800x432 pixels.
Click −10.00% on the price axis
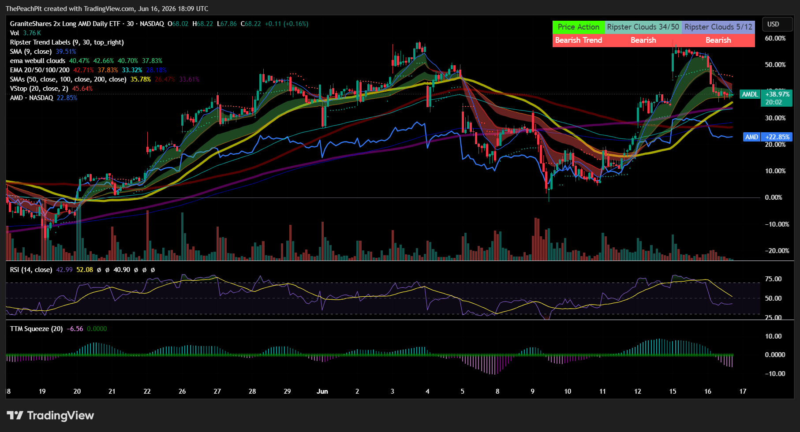pyautogui.click(x=777, y=224)
